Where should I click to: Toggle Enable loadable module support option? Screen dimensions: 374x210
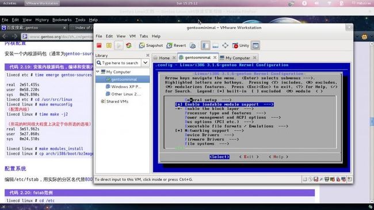pyautogui.click(x=224, y=104)
